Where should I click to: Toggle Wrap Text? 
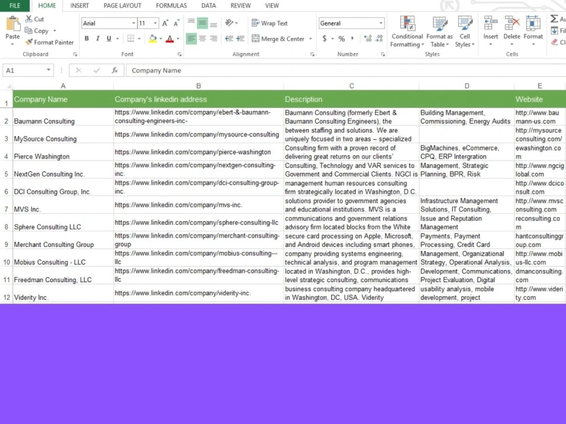269,23
